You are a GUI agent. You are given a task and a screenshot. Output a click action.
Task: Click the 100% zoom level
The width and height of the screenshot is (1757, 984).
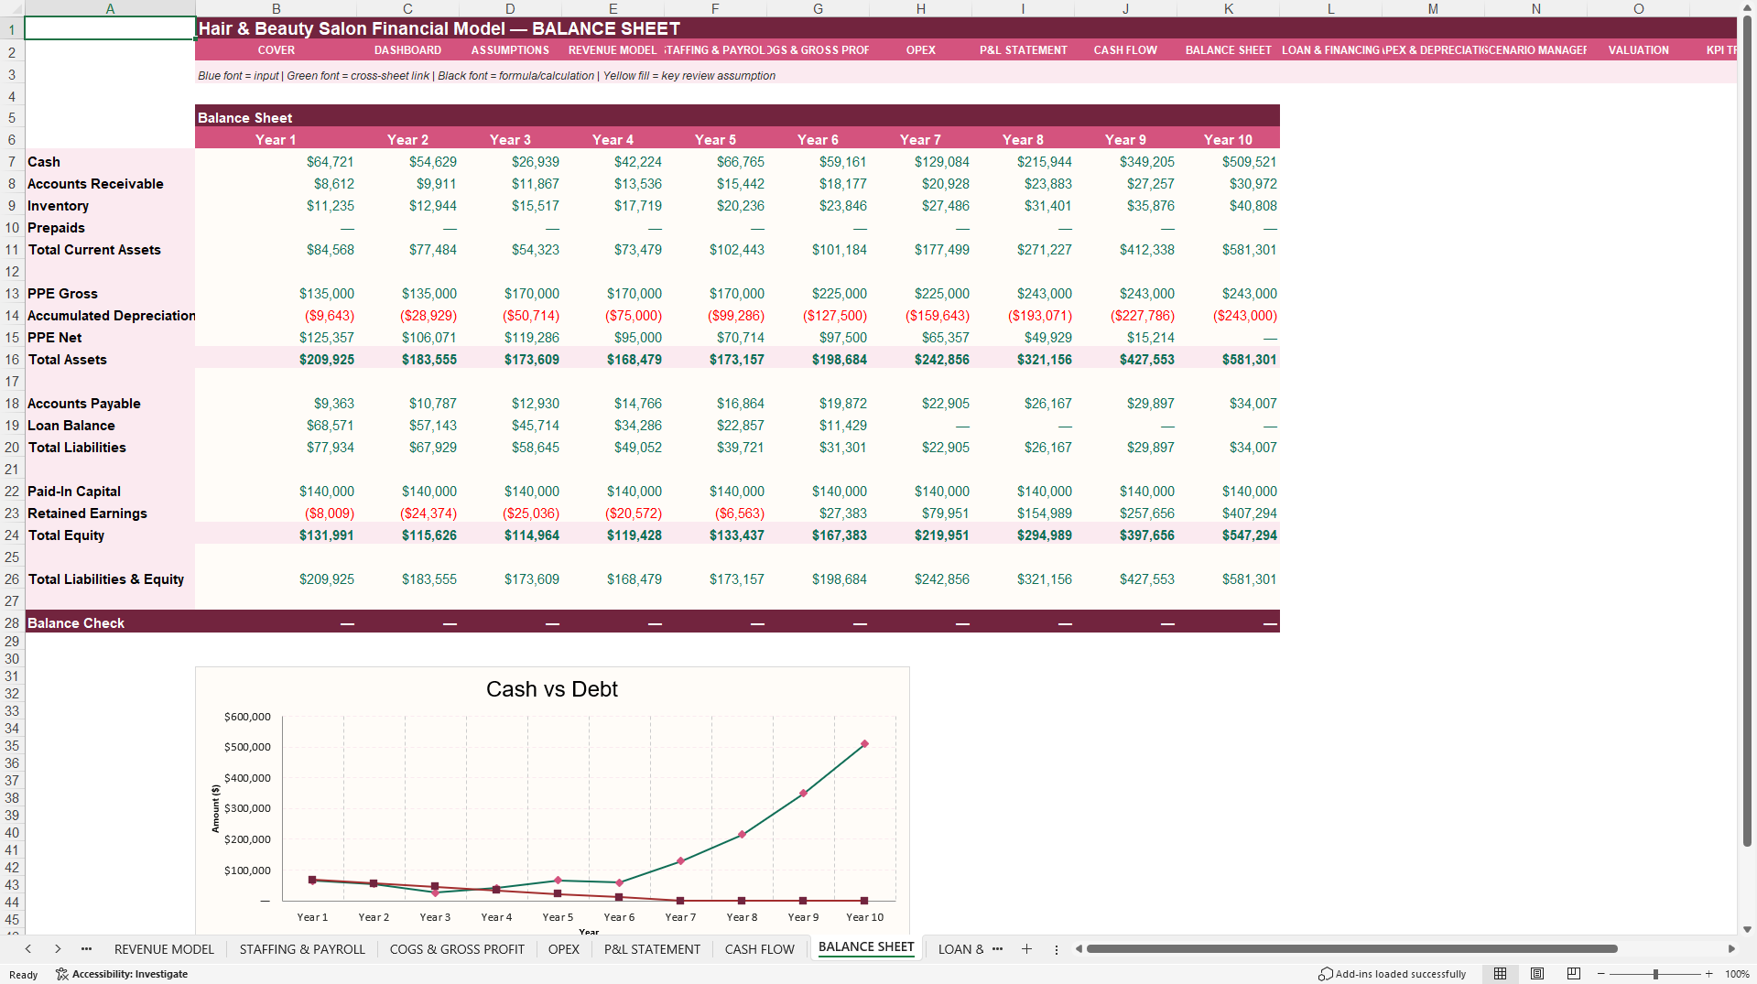(x=1737, y=974)
